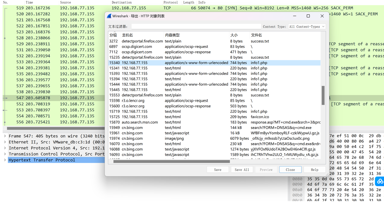384x205 pixels.
Task: Select row 16088 javascript 1274 bytes
Action: (214, 149)
